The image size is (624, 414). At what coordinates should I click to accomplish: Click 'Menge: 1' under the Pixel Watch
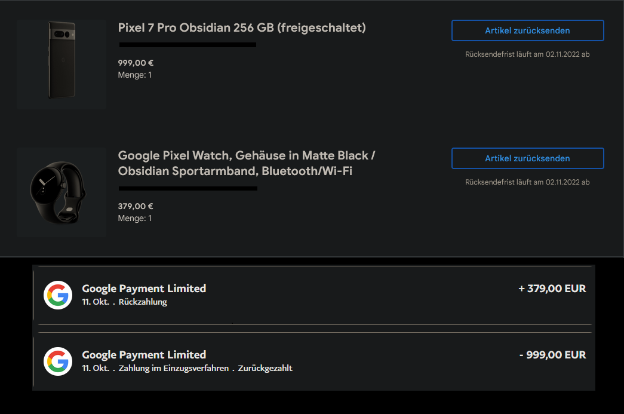[x=135, y=218]
